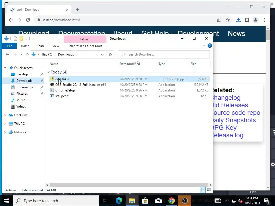The image size is (275, 206).
Task: Expand the ribbon with the chevron
Action: (x=204, y=46)
